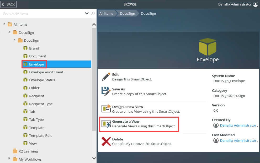Select the K2 Learning tree item

pos(28,151)
